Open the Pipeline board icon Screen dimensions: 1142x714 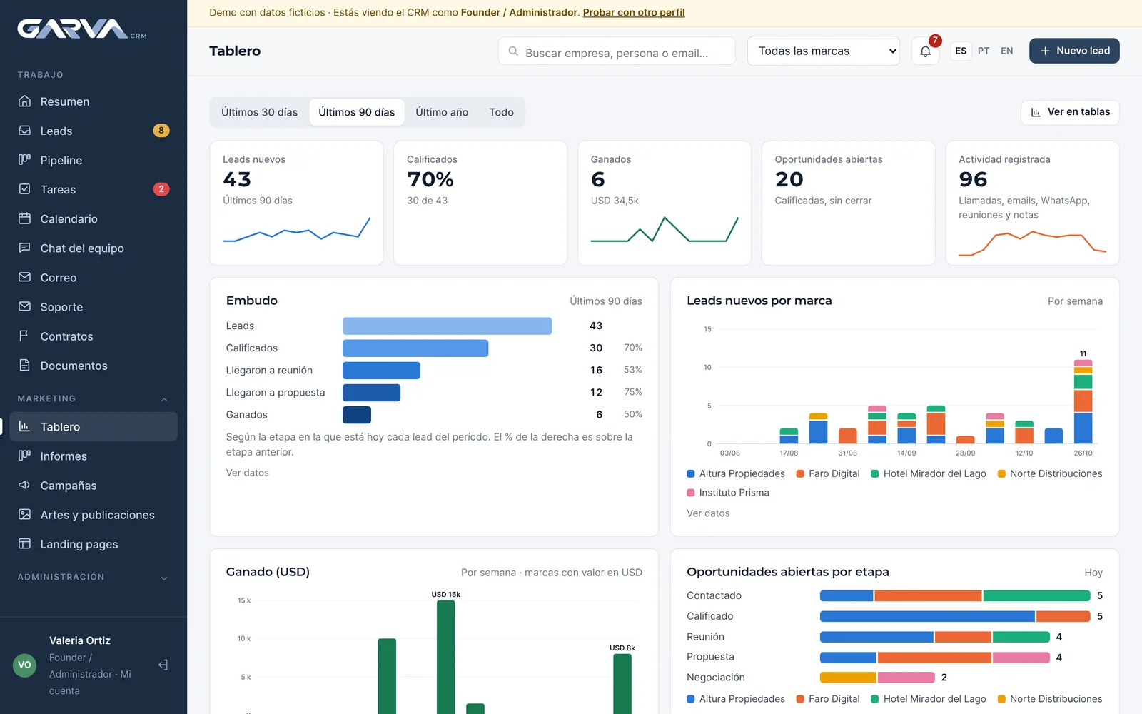pos(24,160)
